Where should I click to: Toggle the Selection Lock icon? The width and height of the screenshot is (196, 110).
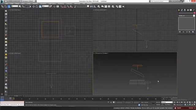pyautogui.click(x=111, y=102)
